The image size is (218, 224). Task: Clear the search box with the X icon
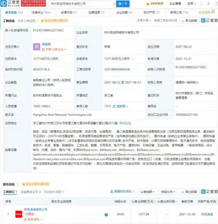pos(114,3)
